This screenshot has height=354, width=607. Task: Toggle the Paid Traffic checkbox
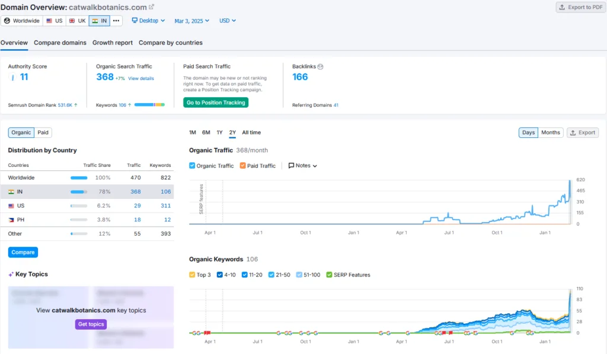[242, 165]
